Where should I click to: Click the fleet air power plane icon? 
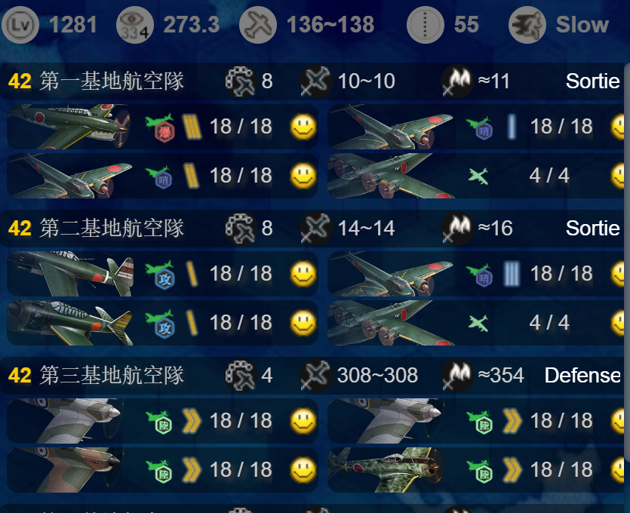click(257, 25)
